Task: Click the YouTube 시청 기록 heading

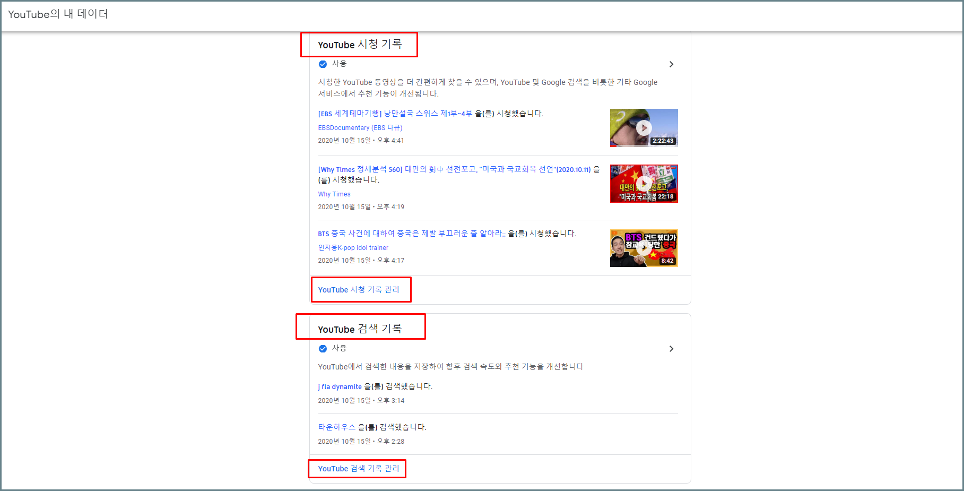Action: point(360,45)
